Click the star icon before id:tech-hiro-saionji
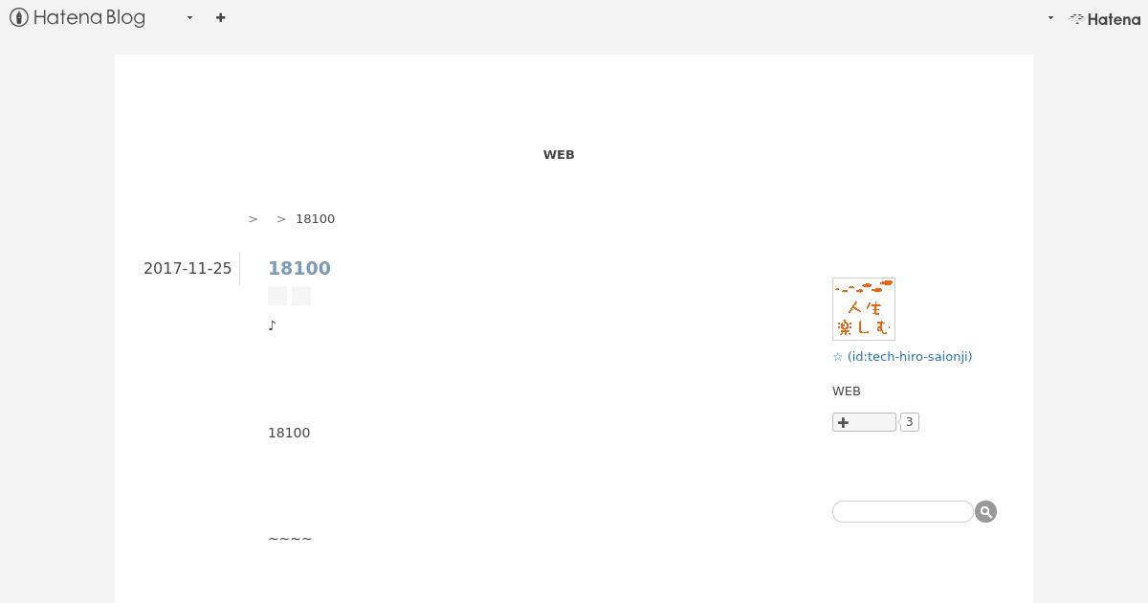 (838, 356)
